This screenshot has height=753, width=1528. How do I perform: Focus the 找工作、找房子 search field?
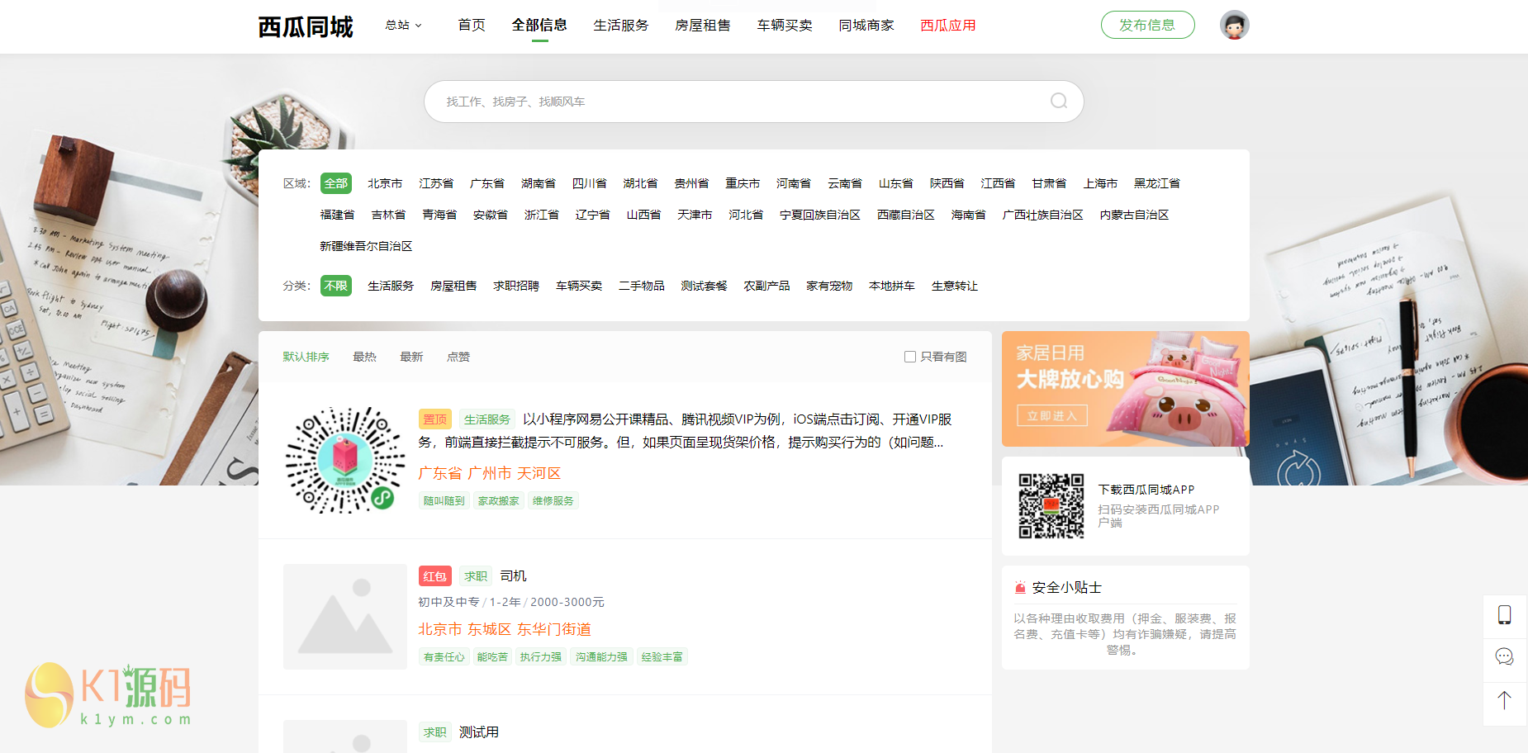(x=743, y=102)
